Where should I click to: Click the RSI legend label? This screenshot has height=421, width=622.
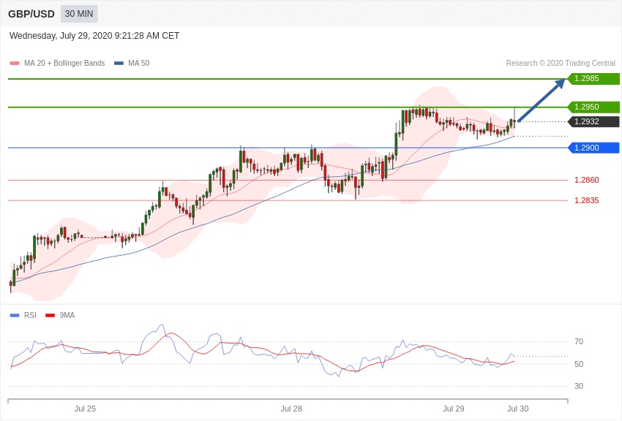(30, 315)
